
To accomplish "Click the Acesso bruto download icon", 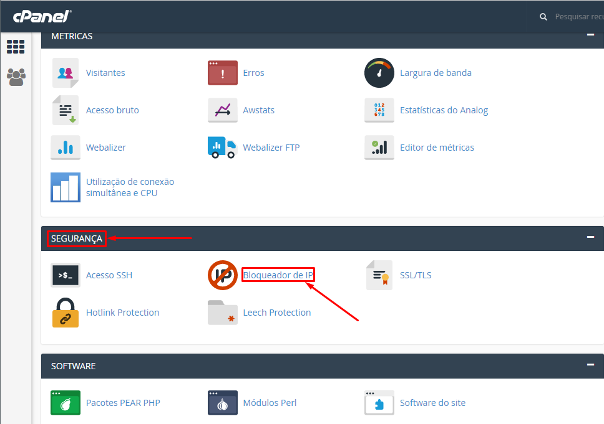I will click(x=66, y=110).
